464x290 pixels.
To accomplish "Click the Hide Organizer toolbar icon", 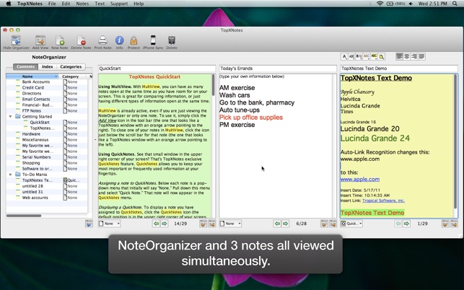I will 16,41.
